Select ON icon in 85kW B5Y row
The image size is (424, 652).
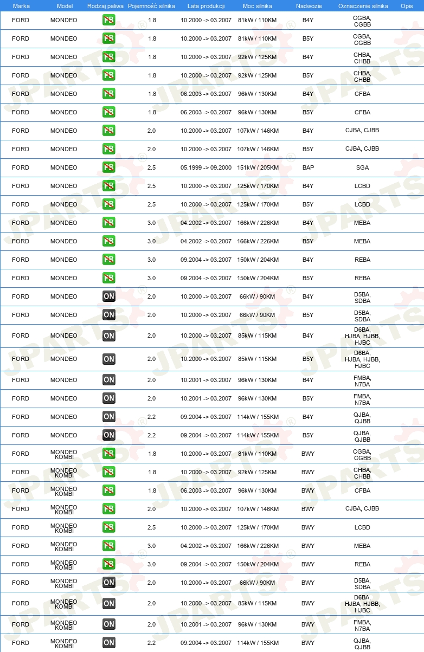tap(109, 359)
